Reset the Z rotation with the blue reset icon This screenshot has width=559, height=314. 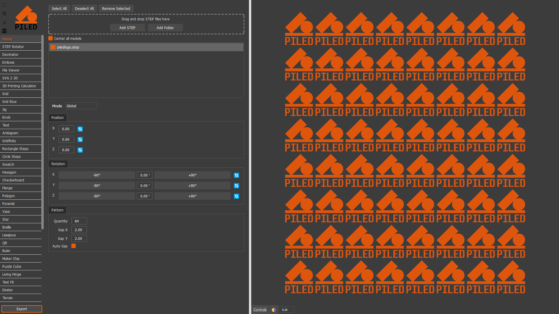pos(236,196)
